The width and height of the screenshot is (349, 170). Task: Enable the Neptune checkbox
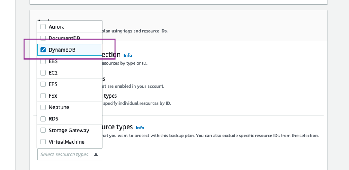43,107
